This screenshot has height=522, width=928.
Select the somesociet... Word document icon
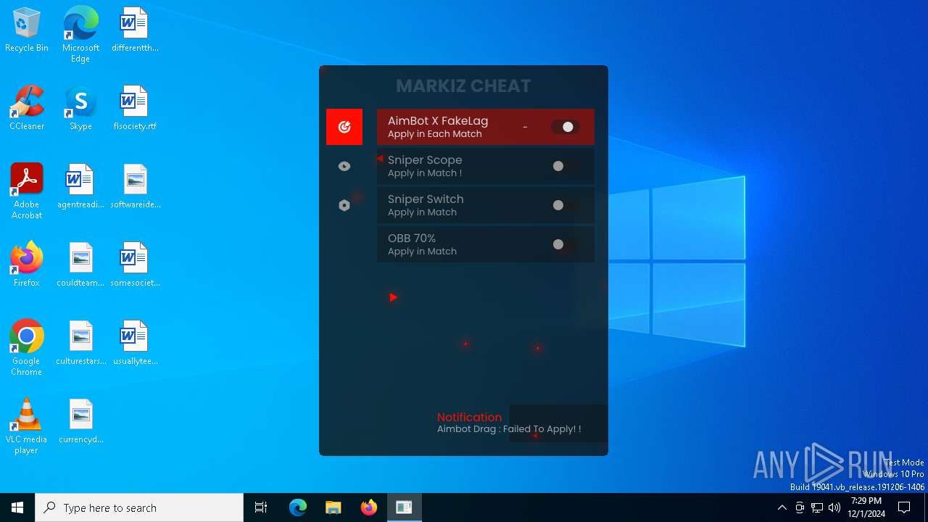tap(135, 265)
